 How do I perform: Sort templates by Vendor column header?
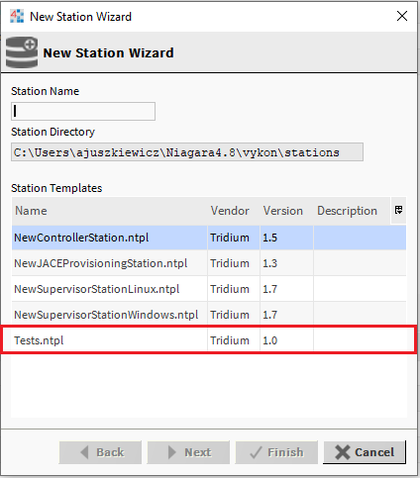tap(234, 211)
